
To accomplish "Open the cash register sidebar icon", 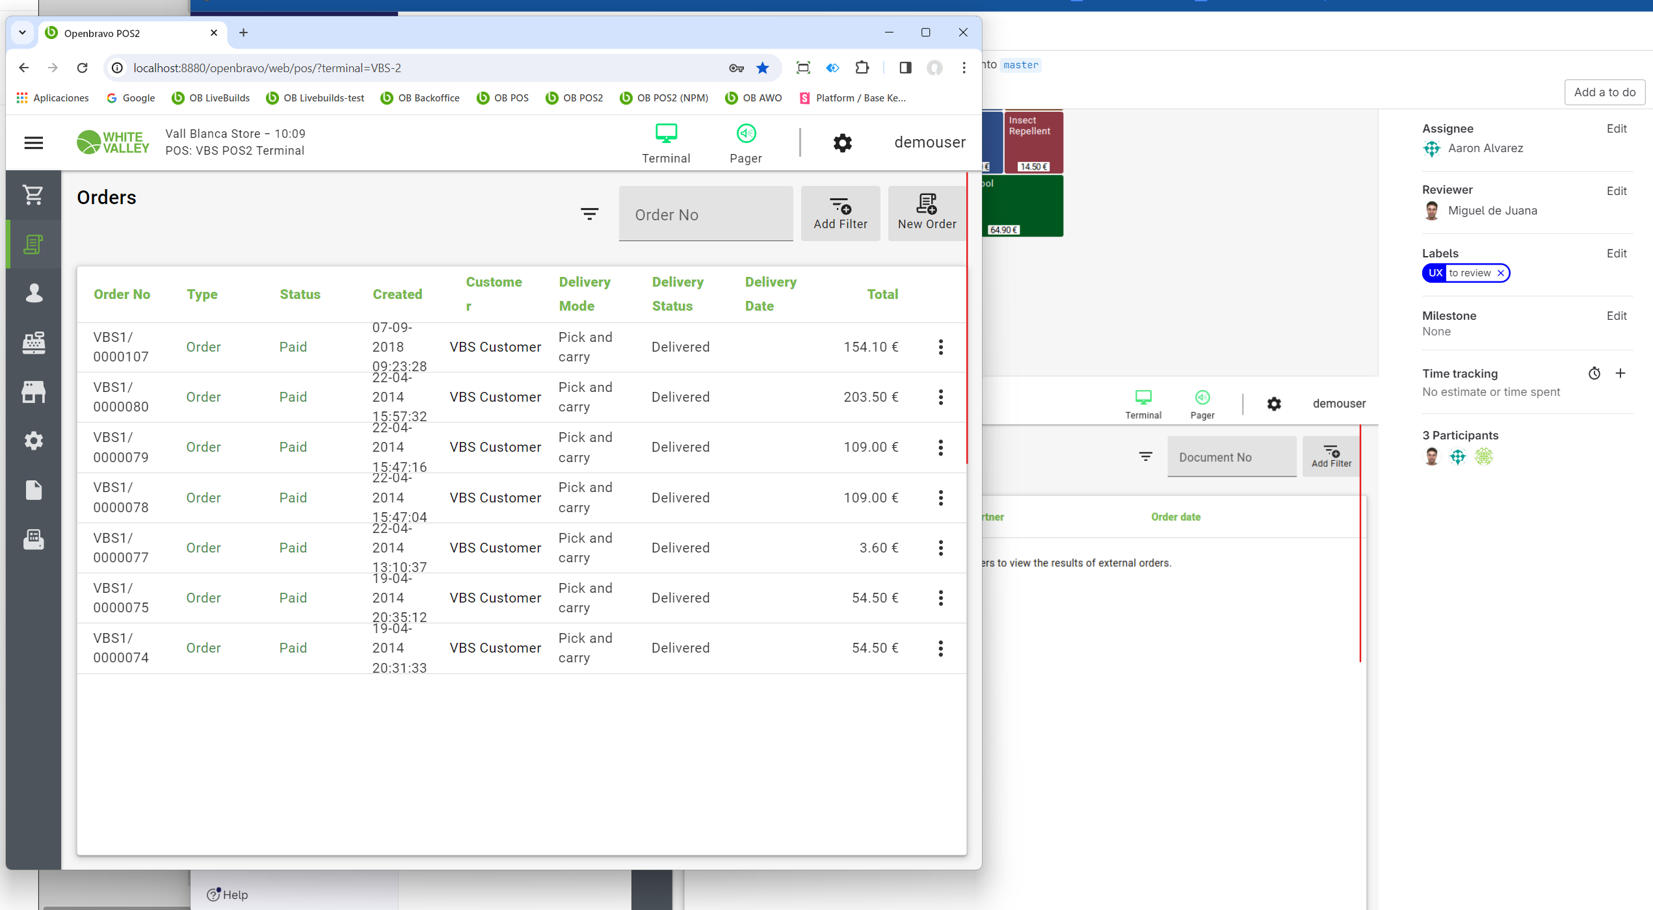I will (x=33, y=343).
